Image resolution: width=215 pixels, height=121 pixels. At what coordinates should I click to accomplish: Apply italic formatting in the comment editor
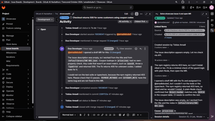click(x=85, y=115)
